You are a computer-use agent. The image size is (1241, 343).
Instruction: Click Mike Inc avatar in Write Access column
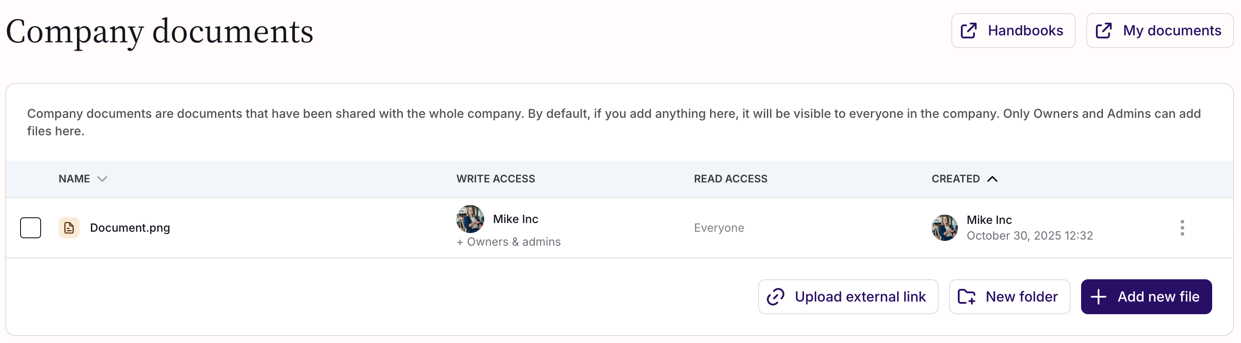click(x=470, y=219)
